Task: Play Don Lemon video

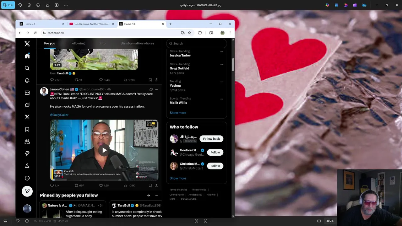Action: 104,150
